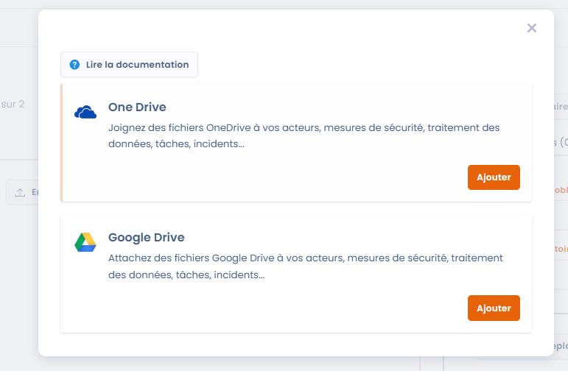This screenshot has width=568, height=371.
Task: Click the upload arrow icon behind the dialog
Action: [x=20, y=192]
